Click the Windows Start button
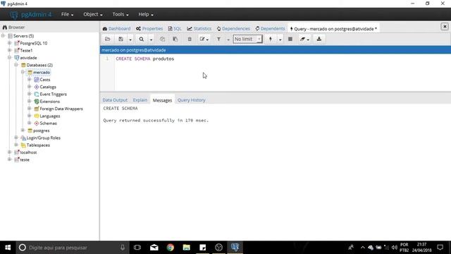This screenshot has height=254, width=451. 8,248
